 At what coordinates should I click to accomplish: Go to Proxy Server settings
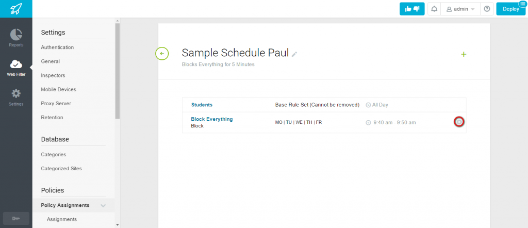pos(56,103)
